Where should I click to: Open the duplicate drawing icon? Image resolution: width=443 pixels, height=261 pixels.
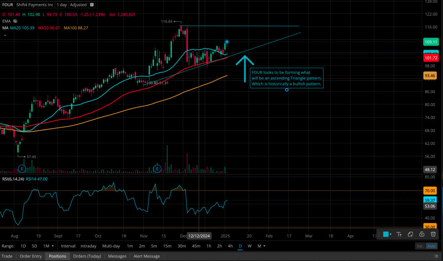[x=411, y=234]
